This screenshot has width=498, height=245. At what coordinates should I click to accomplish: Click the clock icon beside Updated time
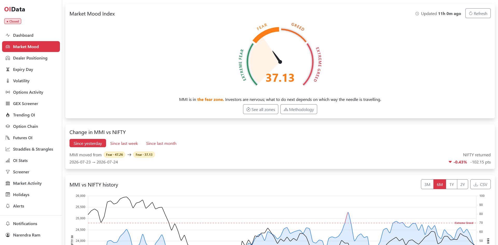[x=417, y=14]
